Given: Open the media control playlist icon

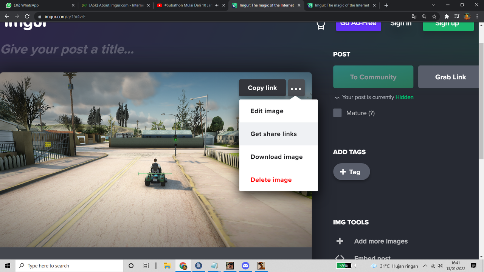Looking at the screenshot, I should pyautogui.click(x=457, y=17).
